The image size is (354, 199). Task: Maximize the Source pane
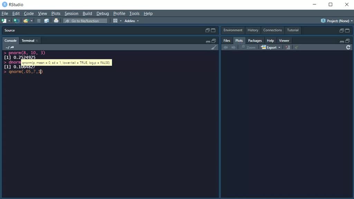(x=213, y=30)
